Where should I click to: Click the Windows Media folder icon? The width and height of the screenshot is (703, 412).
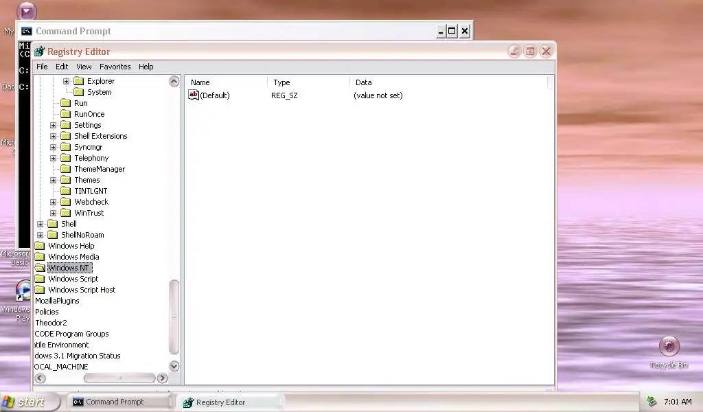point(40,257)
